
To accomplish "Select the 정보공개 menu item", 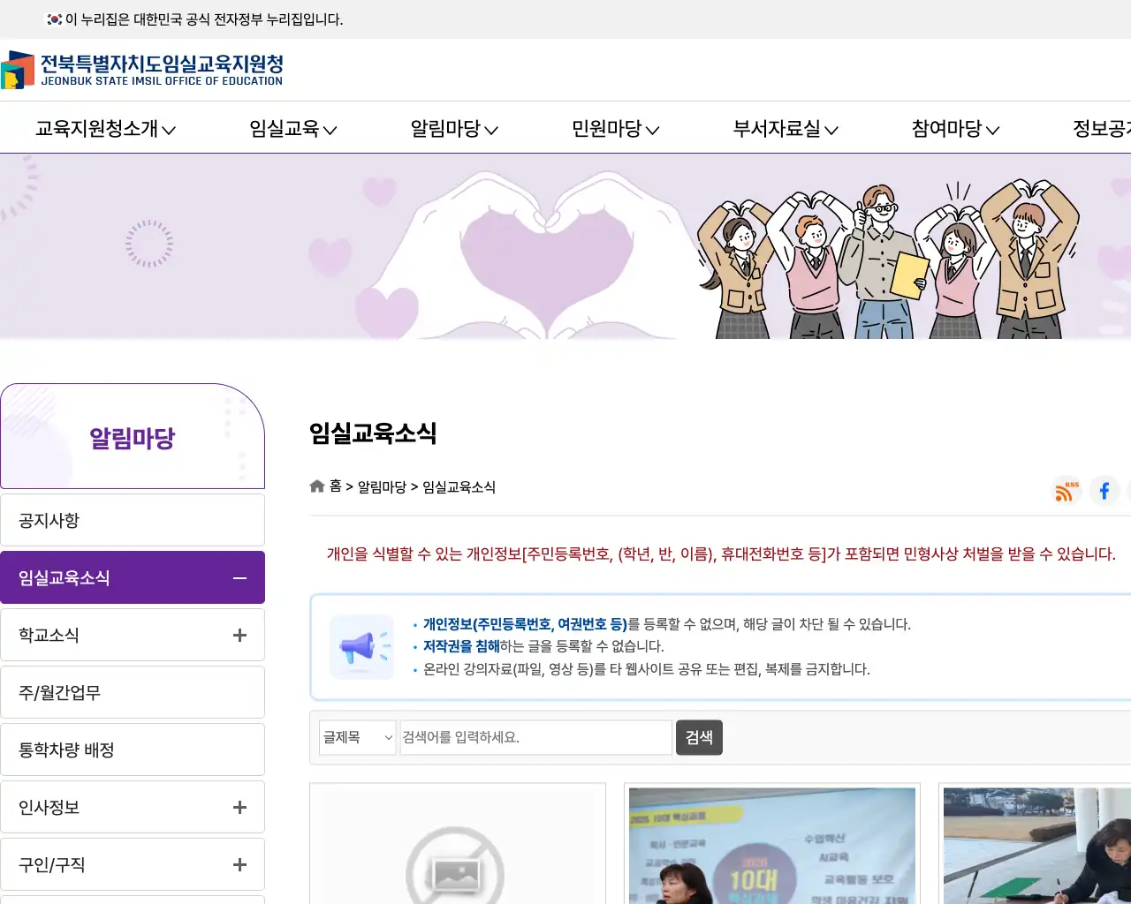I will point(1103,128).
